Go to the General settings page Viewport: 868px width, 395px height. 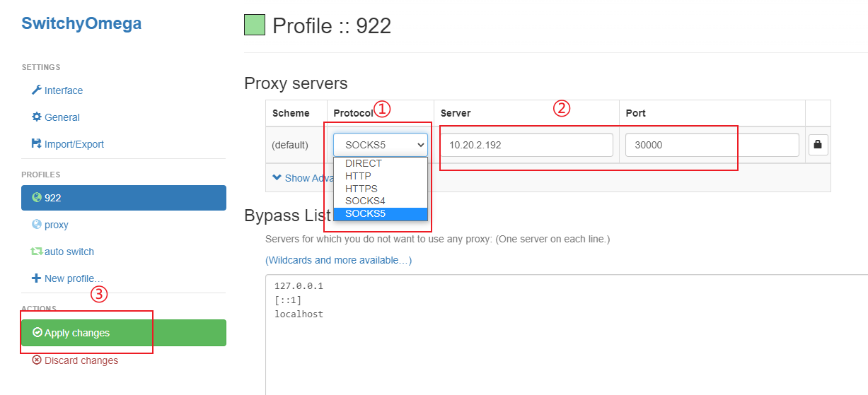pyautogui.click(x=62, y=117)
